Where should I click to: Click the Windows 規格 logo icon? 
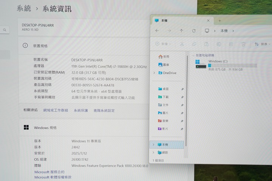(26, 127)
